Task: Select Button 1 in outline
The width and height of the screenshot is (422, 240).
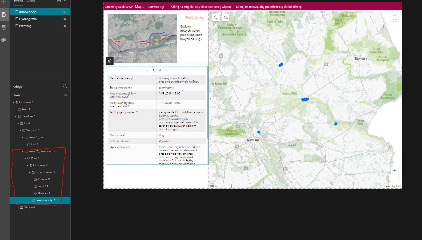Action: [x=44, y=193]
